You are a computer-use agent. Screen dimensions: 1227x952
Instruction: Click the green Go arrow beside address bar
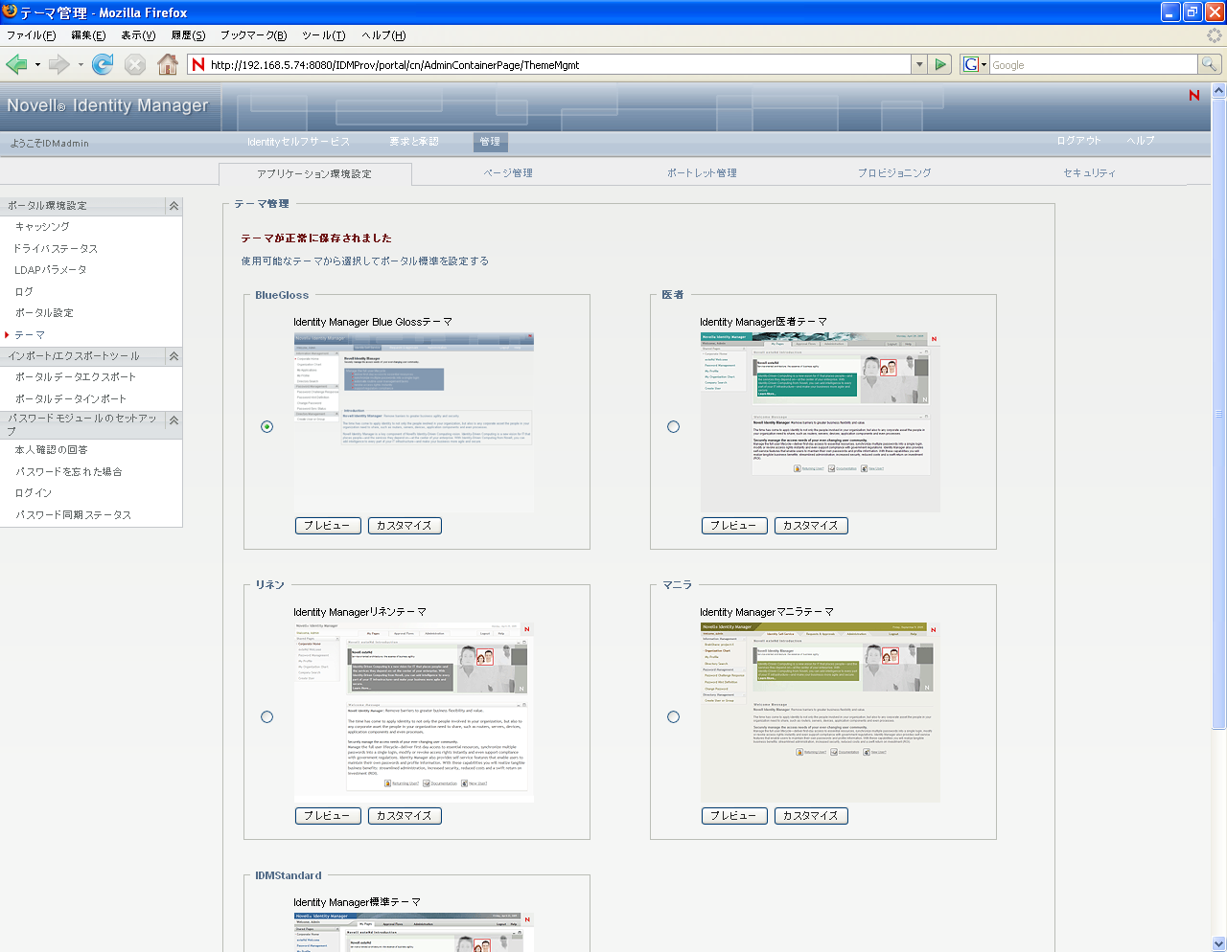[x=940, y=64]
